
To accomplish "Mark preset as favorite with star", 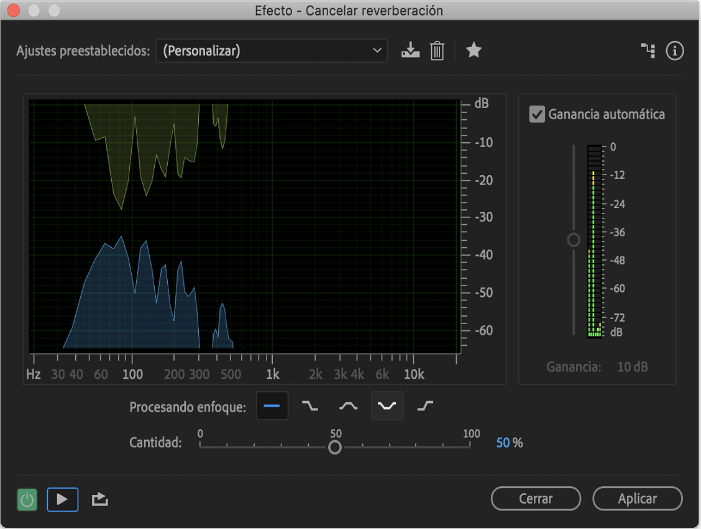I will point(474,50).
